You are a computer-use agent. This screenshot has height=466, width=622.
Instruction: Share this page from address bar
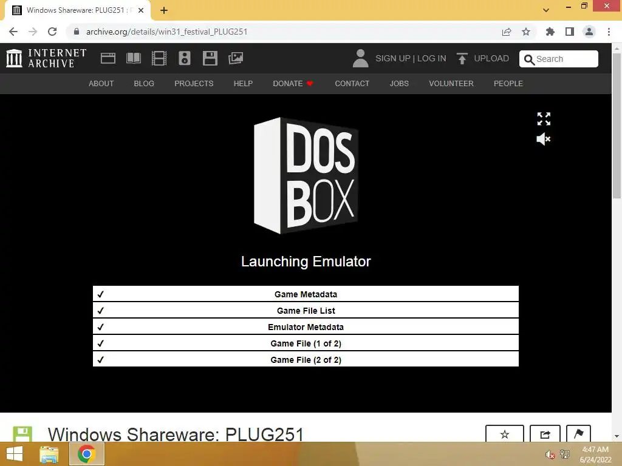pos(507,32)
